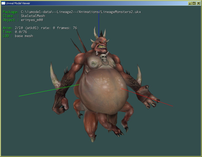The width and height of the screenshot is (202, 157).
Task: Click the green axis line in the viewport
Action: click(x=49, y=90)
